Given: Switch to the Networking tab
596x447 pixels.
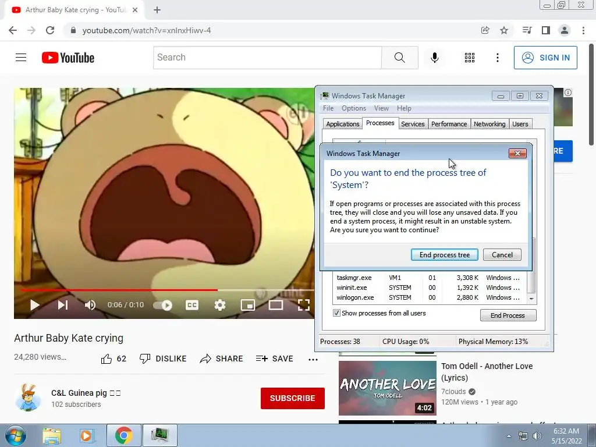Looking at the screenshot, I should click(489, 124).
